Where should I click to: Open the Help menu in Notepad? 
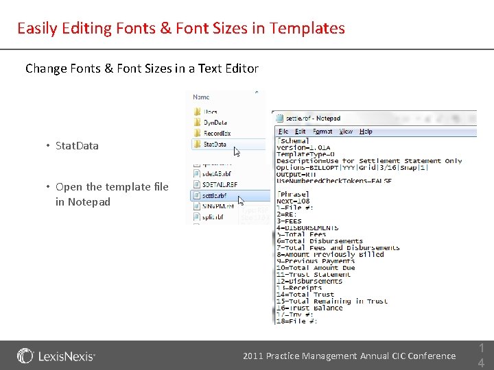[366, 131]
